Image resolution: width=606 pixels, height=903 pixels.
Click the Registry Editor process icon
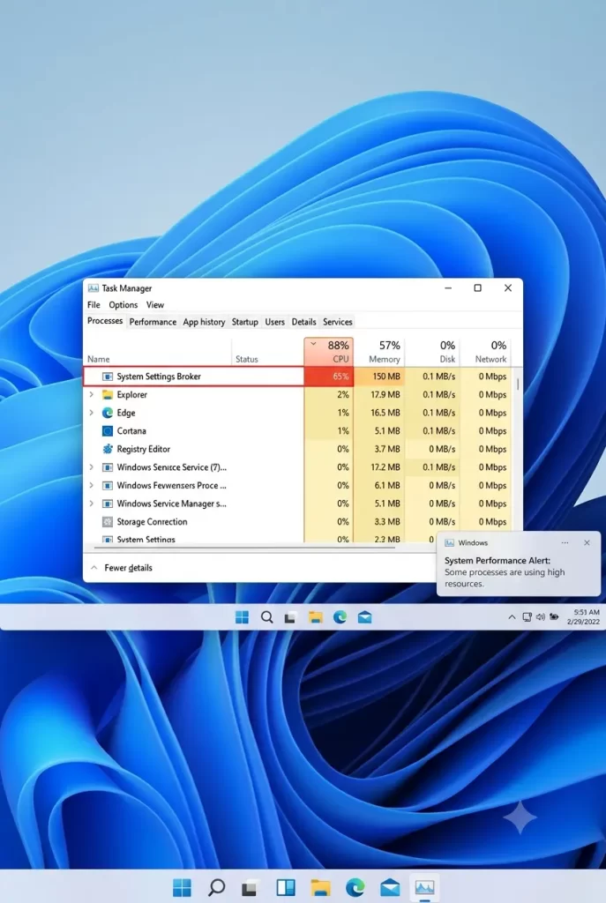tap(107, 449)
